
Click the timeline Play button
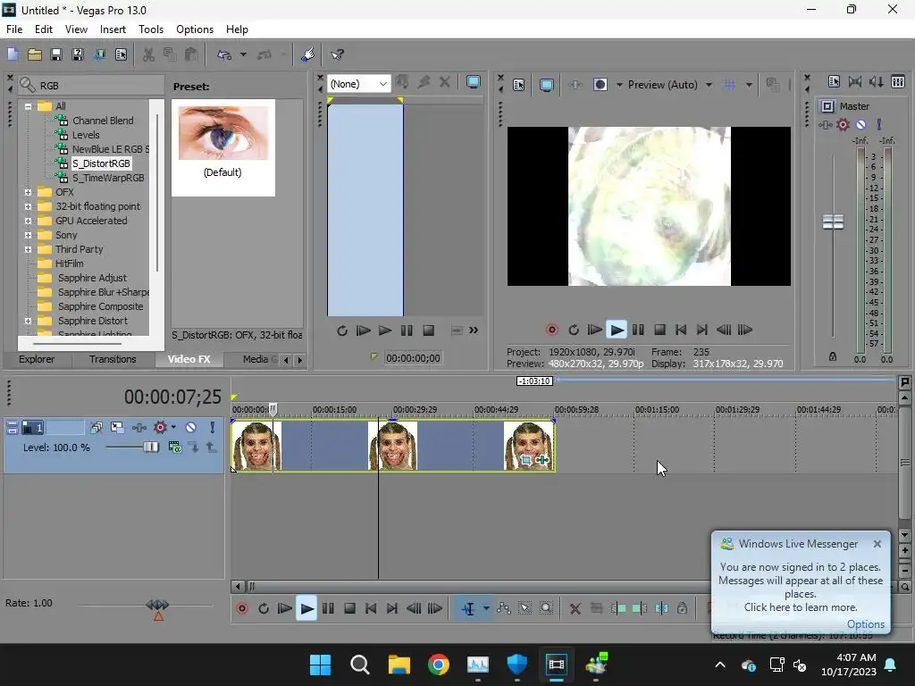coord(306,609)
